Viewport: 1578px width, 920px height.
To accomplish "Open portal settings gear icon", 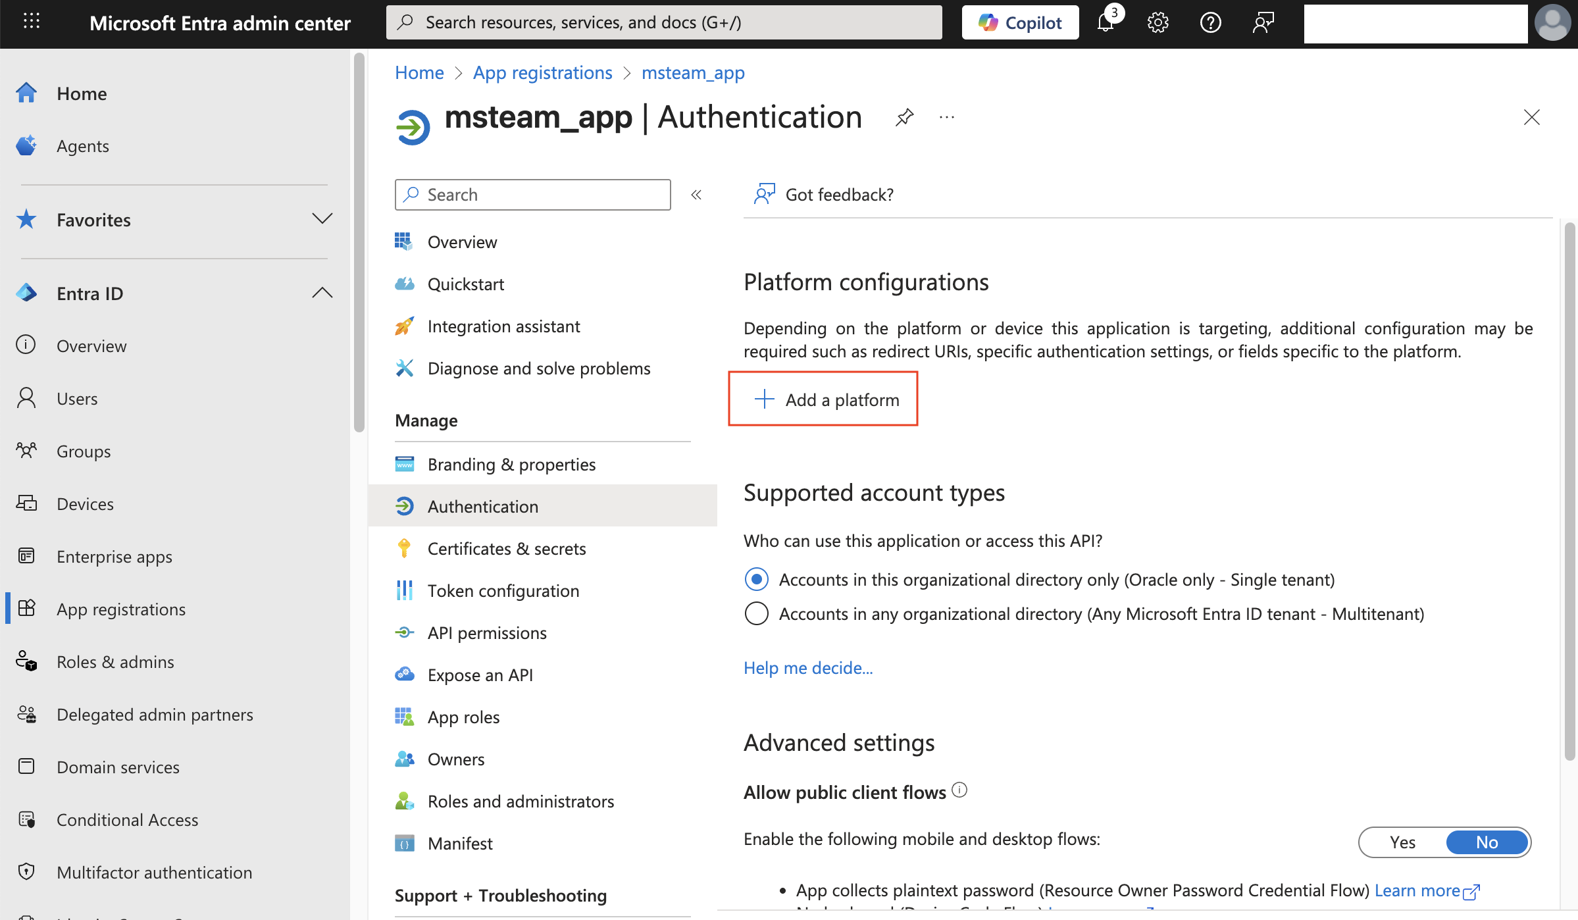I will point(1158,23).
